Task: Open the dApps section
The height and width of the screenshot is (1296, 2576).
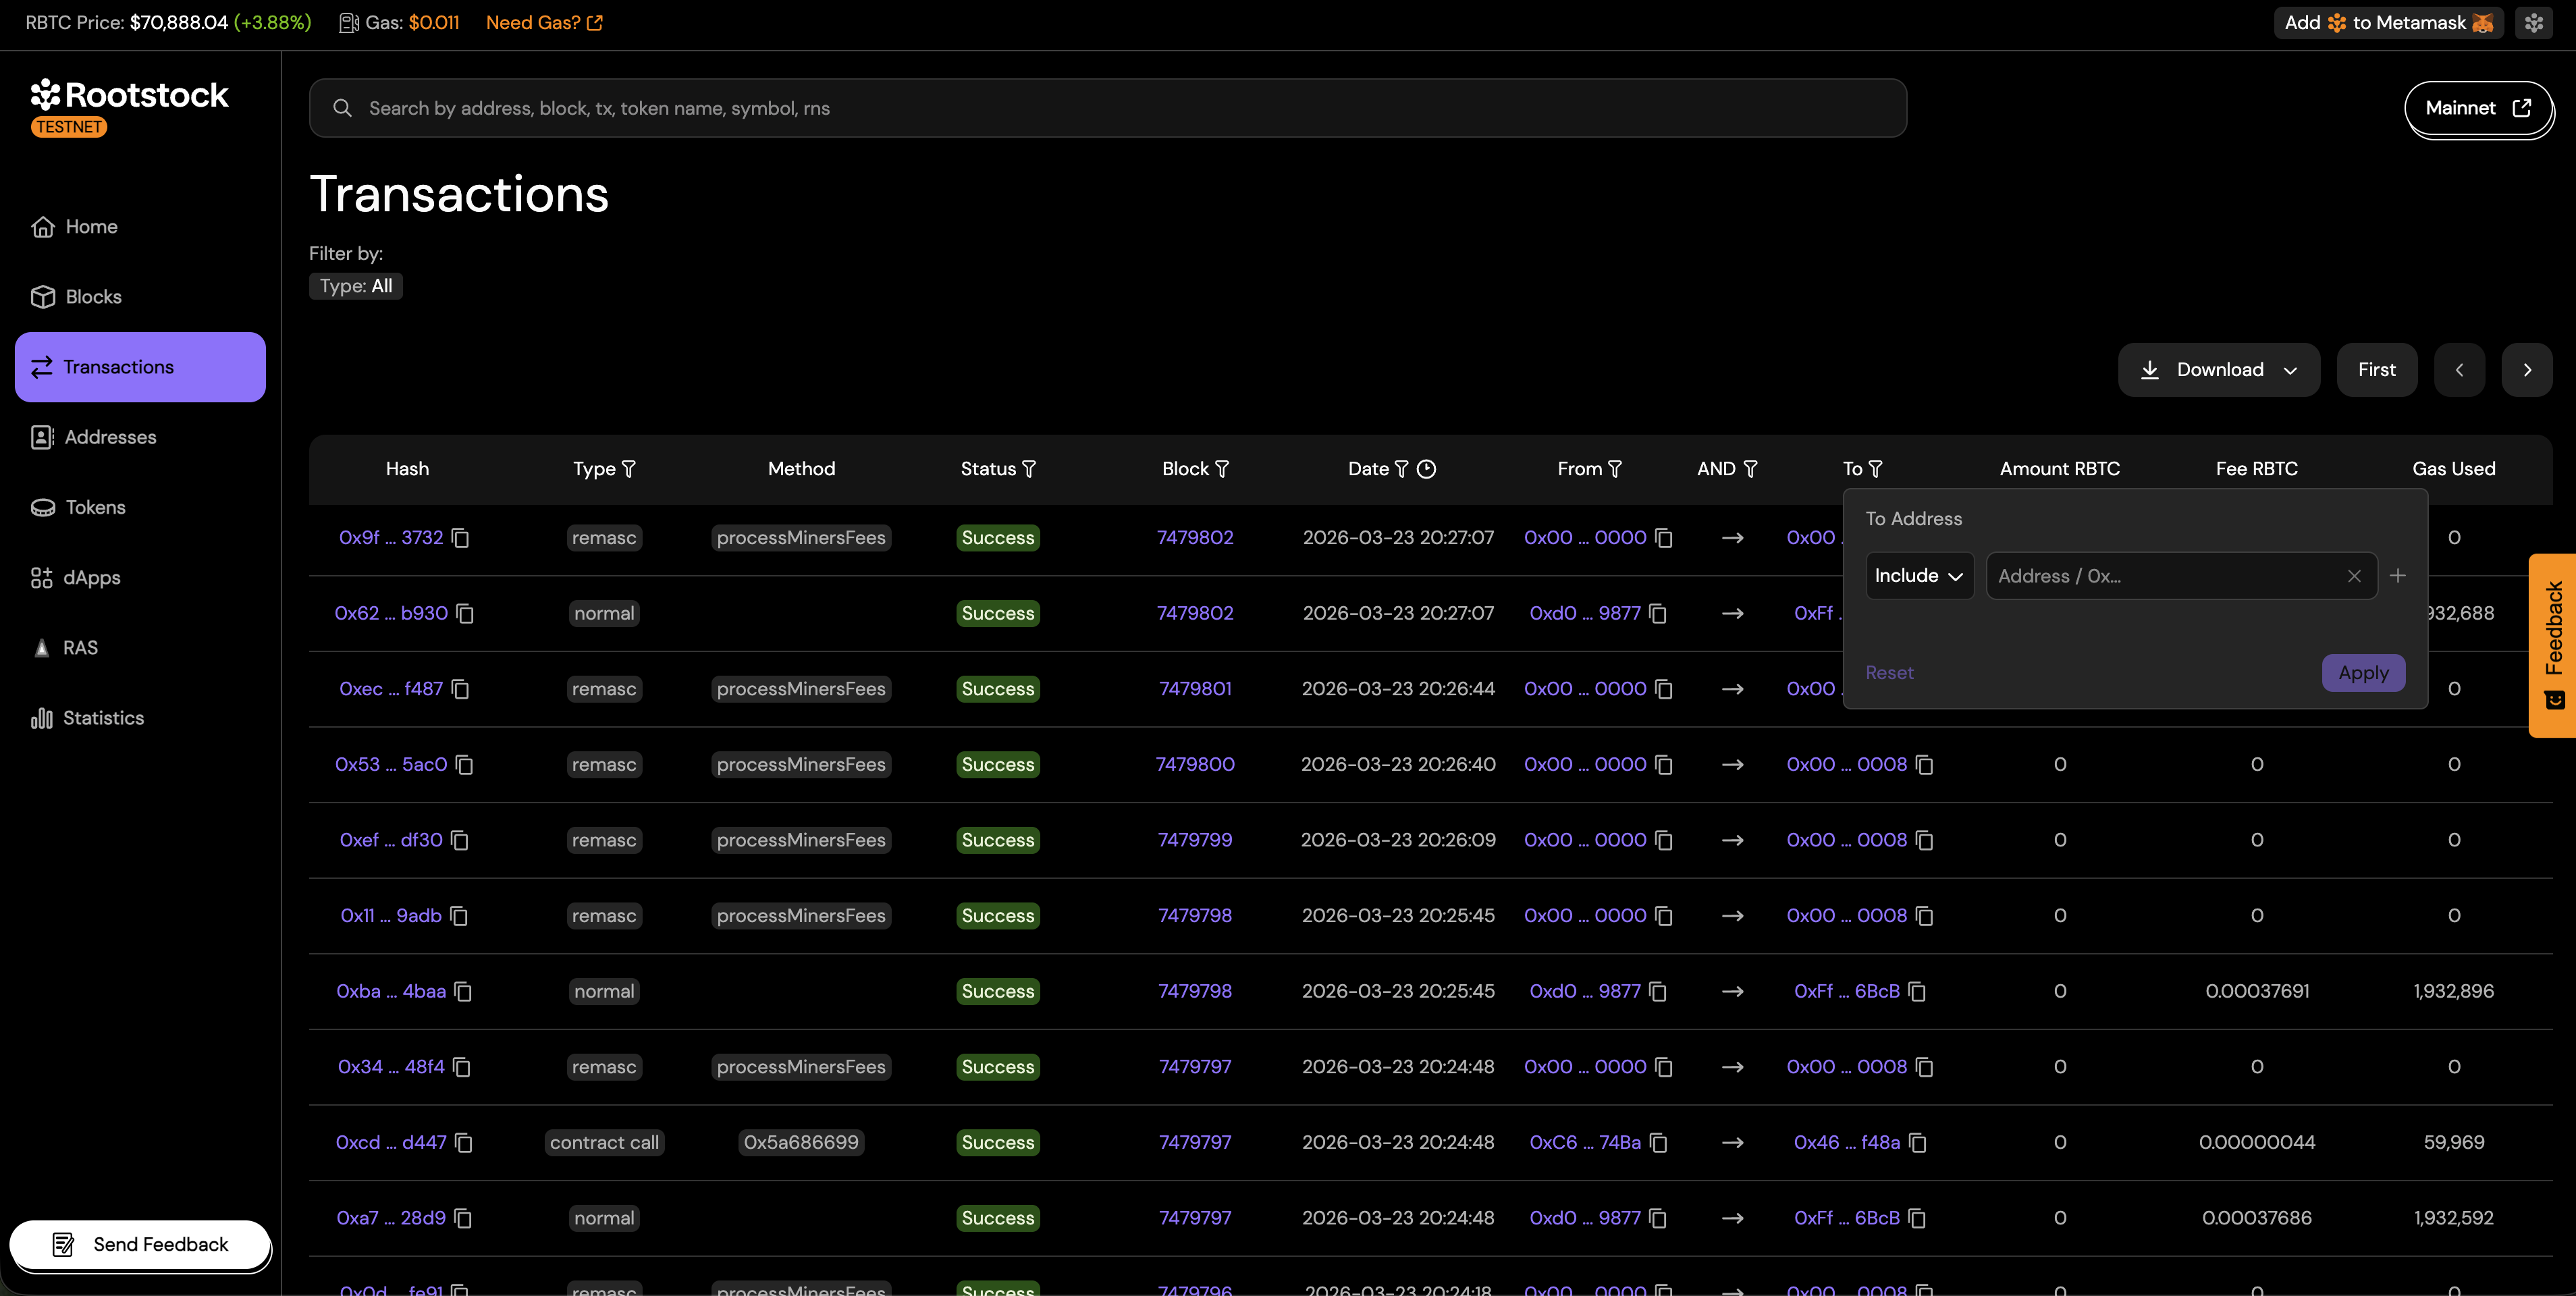Action: tap(91, 577)
